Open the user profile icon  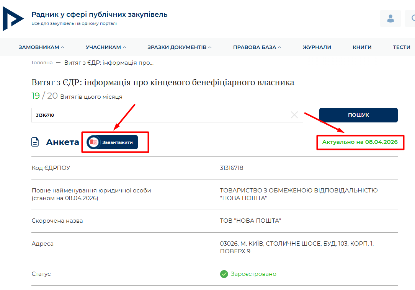point(390,18)
